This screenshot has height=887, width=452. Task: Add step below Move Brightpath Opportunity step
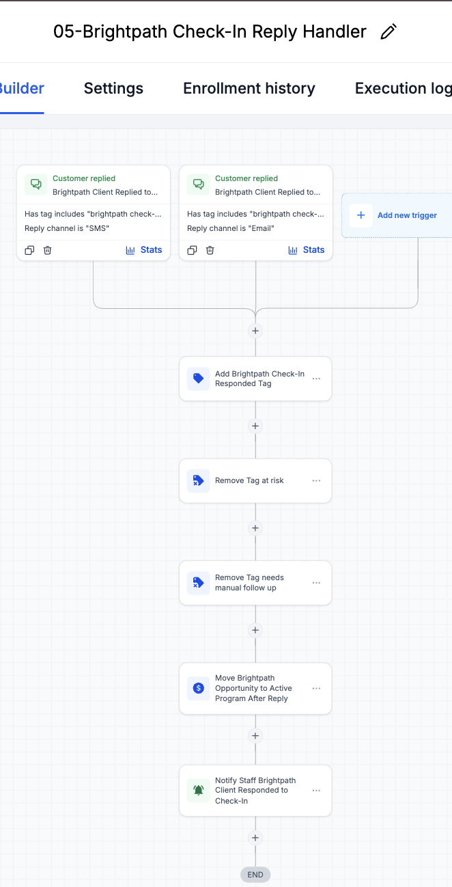[x=255, y=736]
